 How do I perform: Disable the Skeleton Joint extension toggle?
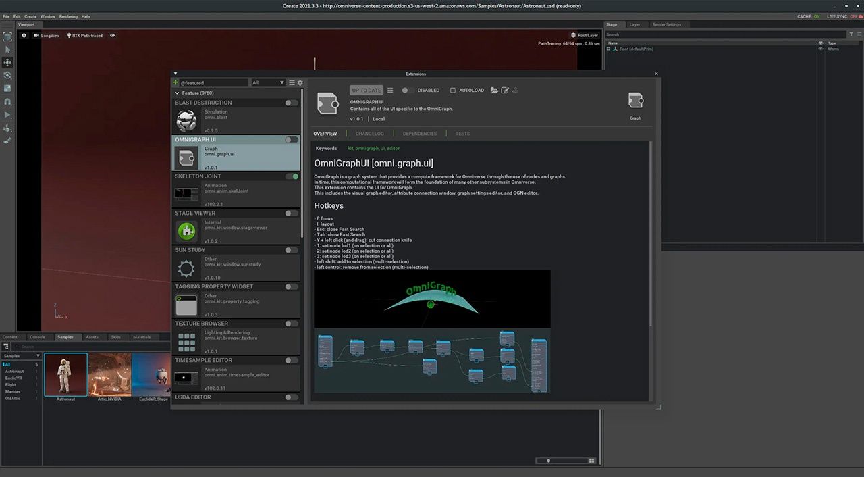[x=292, y=176]
